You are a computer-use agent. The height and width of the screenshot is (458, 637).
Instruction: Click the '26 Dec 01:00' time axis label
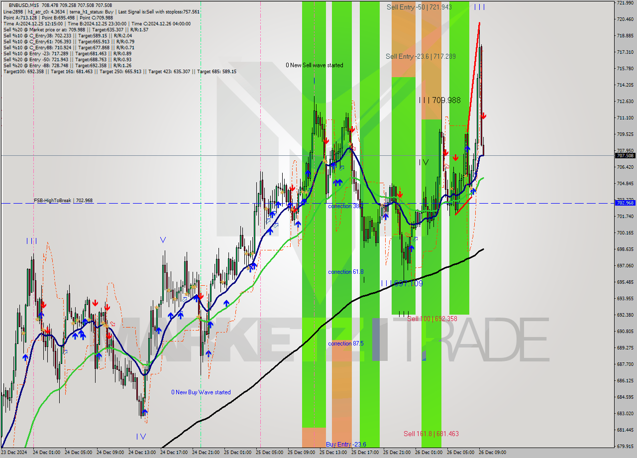pyautogui.click(x=428, y=453)
